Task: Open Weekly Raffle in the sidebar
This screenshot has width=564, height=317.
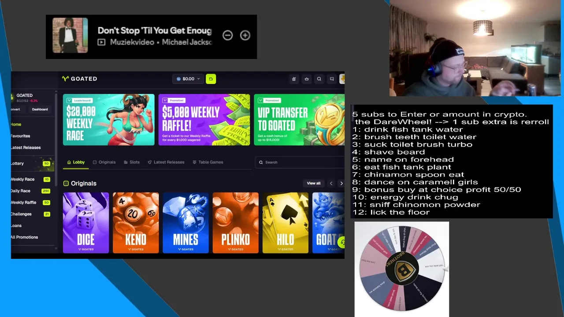Action: (24, 203)
